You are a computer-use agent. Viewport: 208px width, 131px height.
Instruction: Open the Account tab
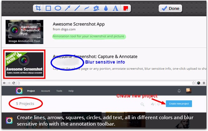[x=45, y=91]
